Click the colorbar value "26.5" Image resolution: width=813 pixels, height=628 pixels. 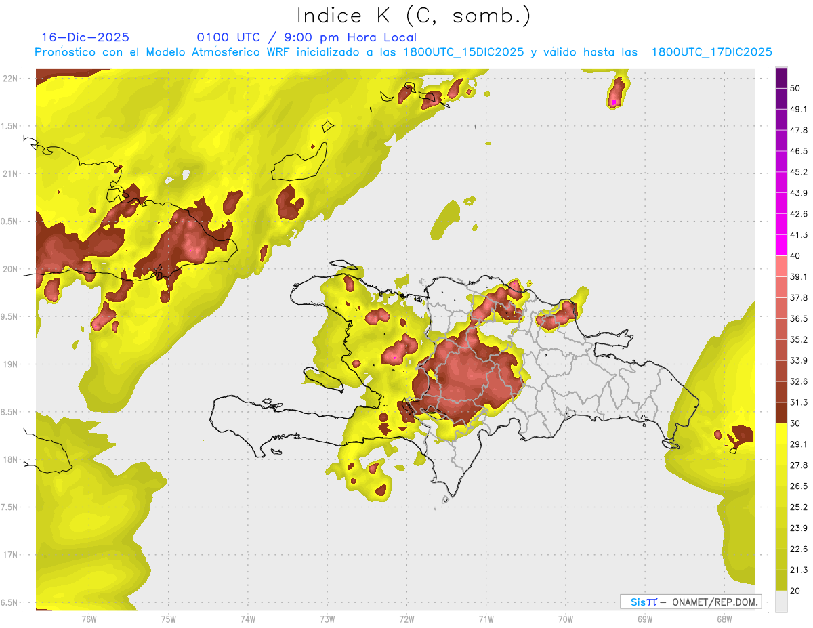click(799, 486)
